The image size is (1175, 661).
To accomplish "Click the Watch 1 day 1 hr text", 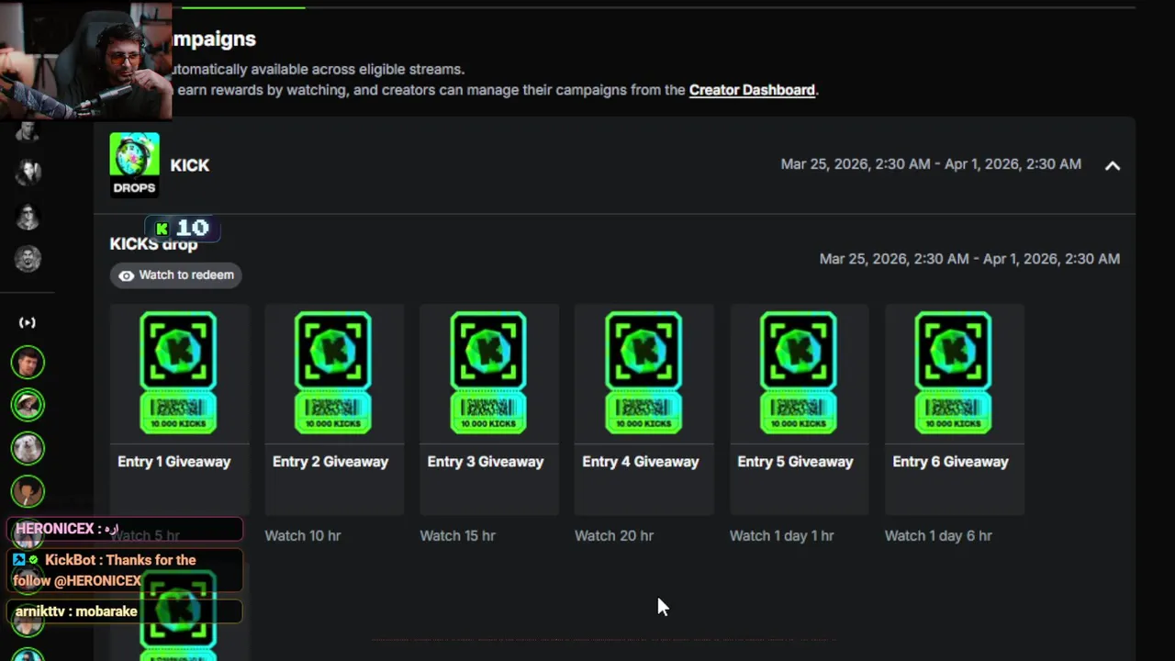I will (x=782, y=535).
